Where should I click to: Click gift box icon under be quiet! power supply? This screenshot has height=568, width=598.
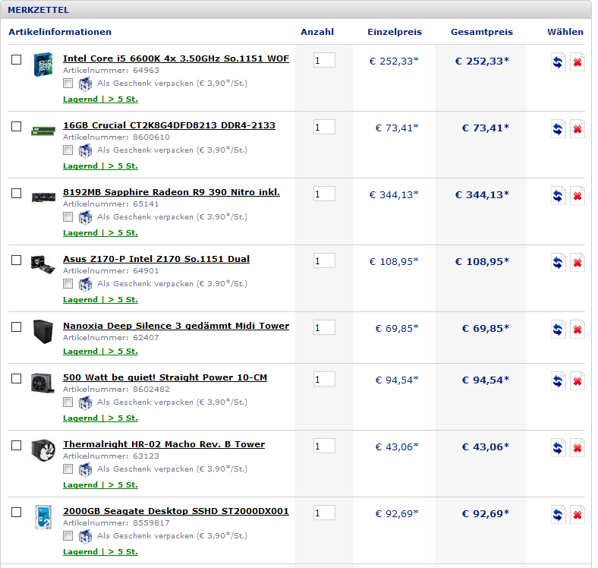(85, 402)
